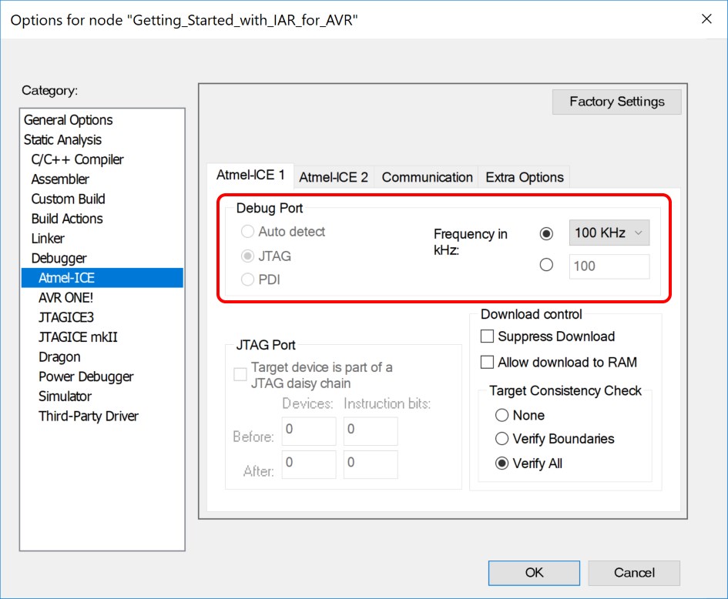
Task: Select None for Target Consistency Check
Action: click(x=502, y=415)
